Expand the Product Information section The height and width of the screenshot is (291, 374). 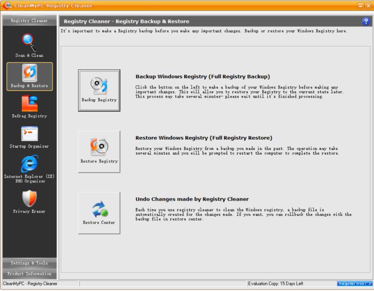(x=30, y=274)
